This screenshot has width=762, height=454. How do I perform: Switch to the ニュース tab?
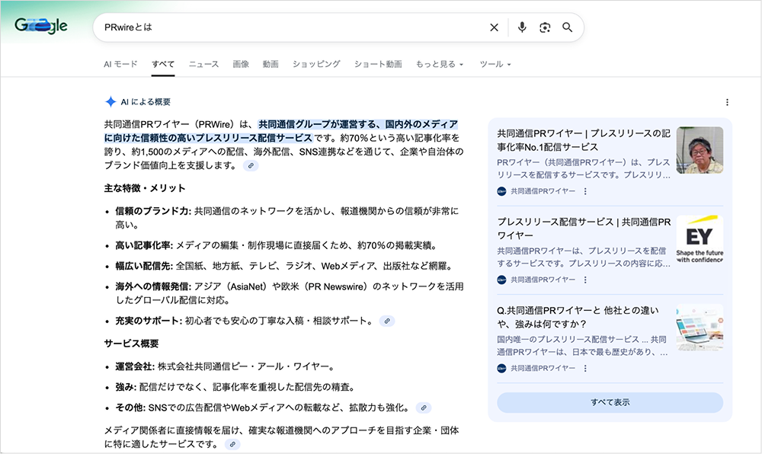(203, 64)
